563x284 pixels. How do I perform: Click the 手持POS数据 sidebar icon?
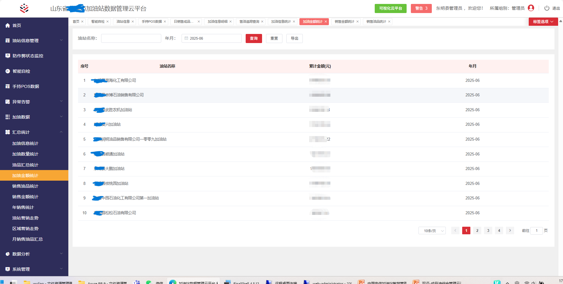coord(8,86)
